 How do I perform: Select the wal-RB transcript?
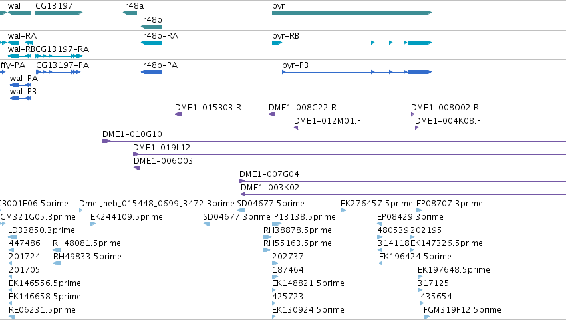[x=20, y=56]
